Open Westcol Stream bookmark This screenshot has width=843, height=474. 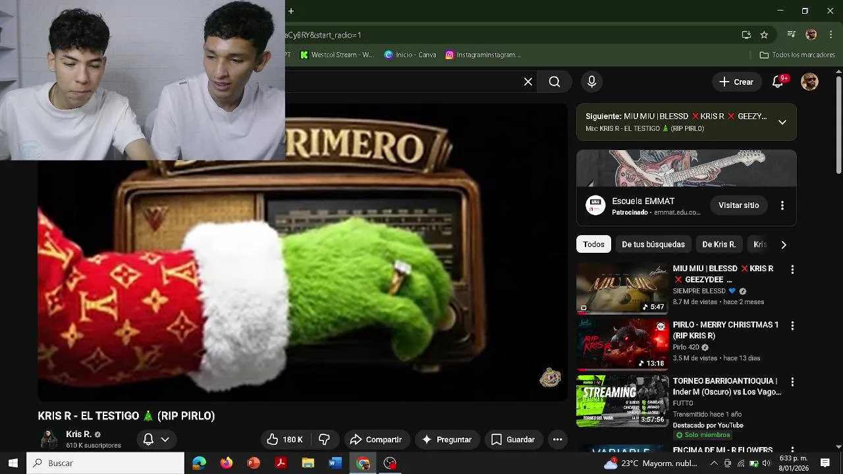(337, 55)
